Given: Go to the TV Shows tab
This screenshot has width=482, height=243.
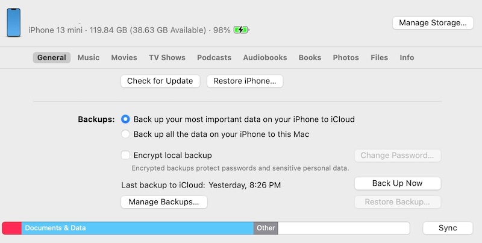Looking at the screenshot, I should [x=167, y=58].
